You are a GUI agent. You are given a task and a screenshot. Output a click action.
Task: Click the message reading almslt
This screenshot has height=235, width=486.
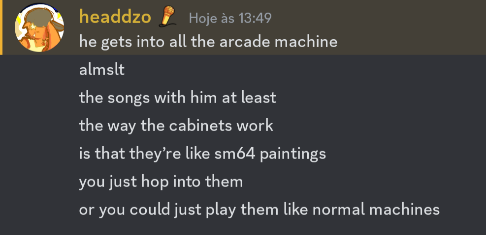pyautogui.click(x=101, y=70)
